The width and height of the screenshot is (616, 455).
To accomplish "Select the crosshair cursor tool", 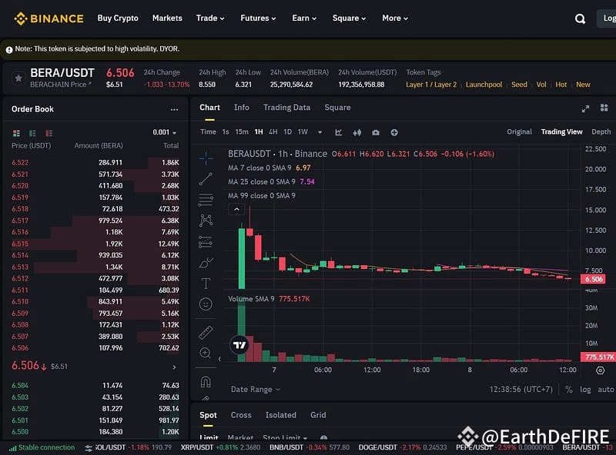I will coord(206,158).
